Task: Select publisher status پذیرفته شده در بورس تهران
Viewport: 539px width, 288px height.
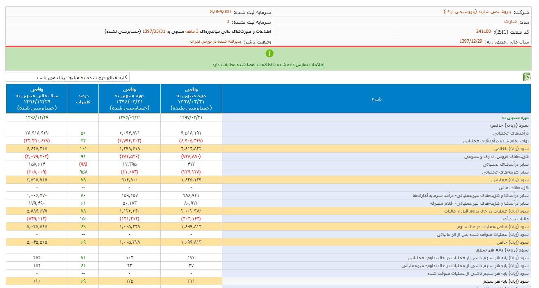Action: pyautogui.click(x=215, y=41)
